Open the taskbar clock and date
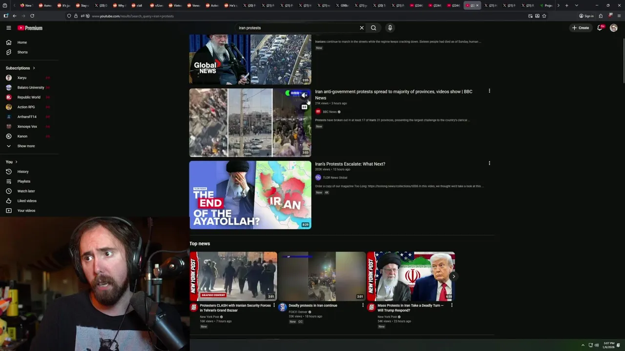 point(608,345)
